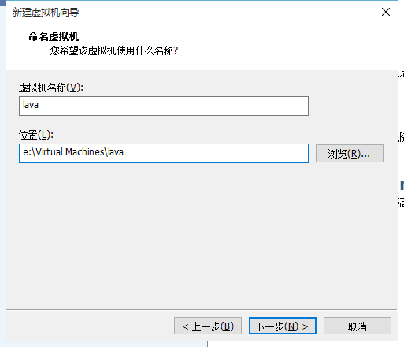Focus the 位置 path input field

164,153
